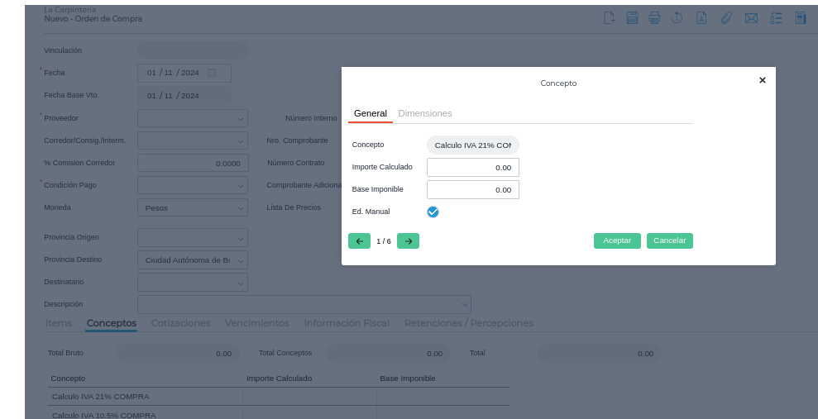This screenshot has height=419, width=818.
Task: Attach a file using the paperclip icon
Action: (726, 17)
